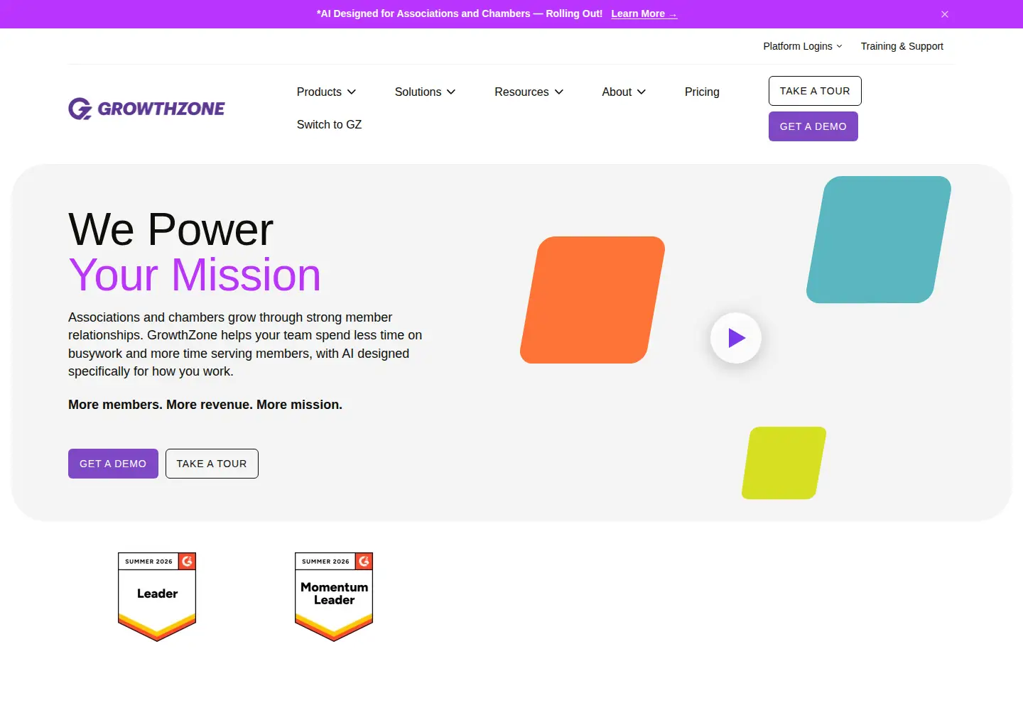
Task: Expand the Platform Logins dropdown
Action: click(803, 46)
